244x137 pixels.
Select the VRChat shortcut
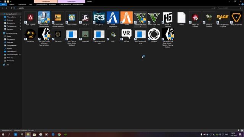click(x=127, y=35)
